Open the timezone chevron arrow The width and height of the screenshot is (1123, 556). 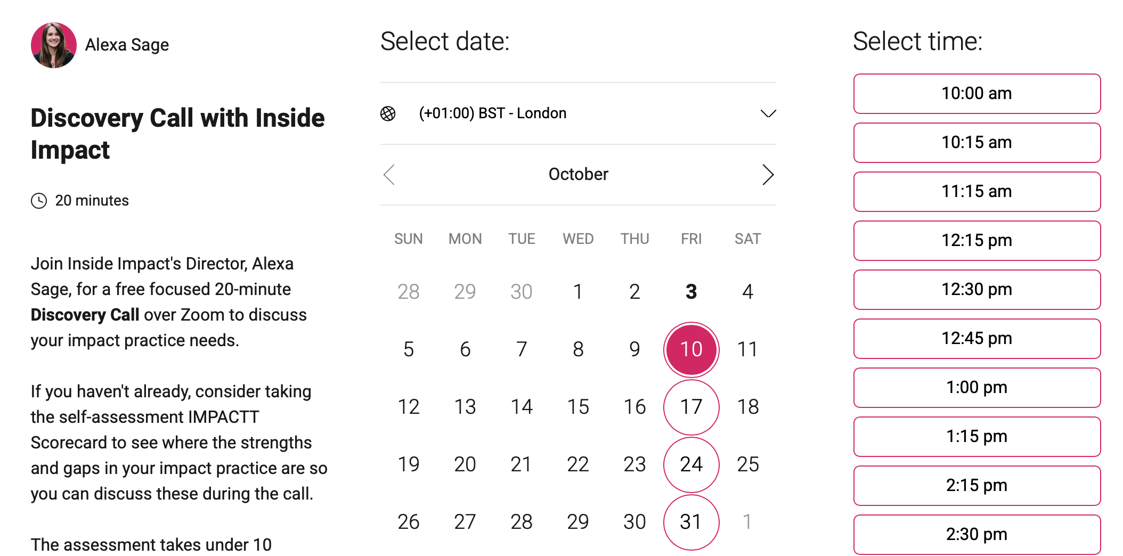[768, 113]
